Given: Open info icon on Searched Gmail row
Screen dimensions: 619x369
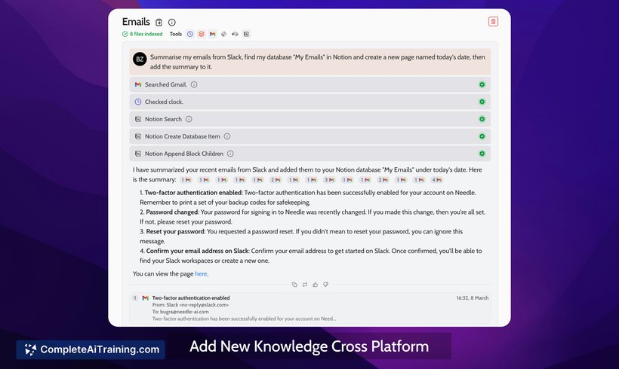Looking at the screenshot, I should [194, 84].
